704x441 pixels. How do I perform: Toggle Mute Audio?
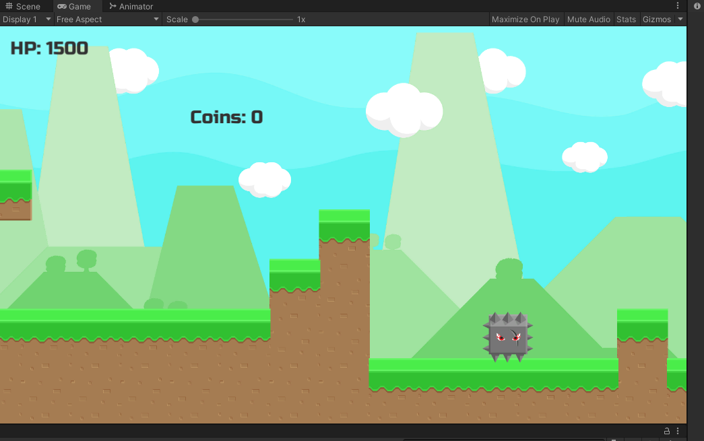pyautogui.click(x=589, y=20)
